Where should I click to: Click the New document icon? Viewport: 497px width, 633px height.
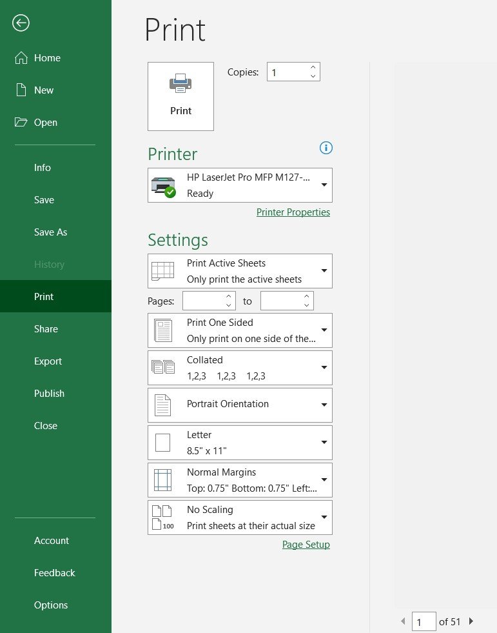[x=21, y=90]
